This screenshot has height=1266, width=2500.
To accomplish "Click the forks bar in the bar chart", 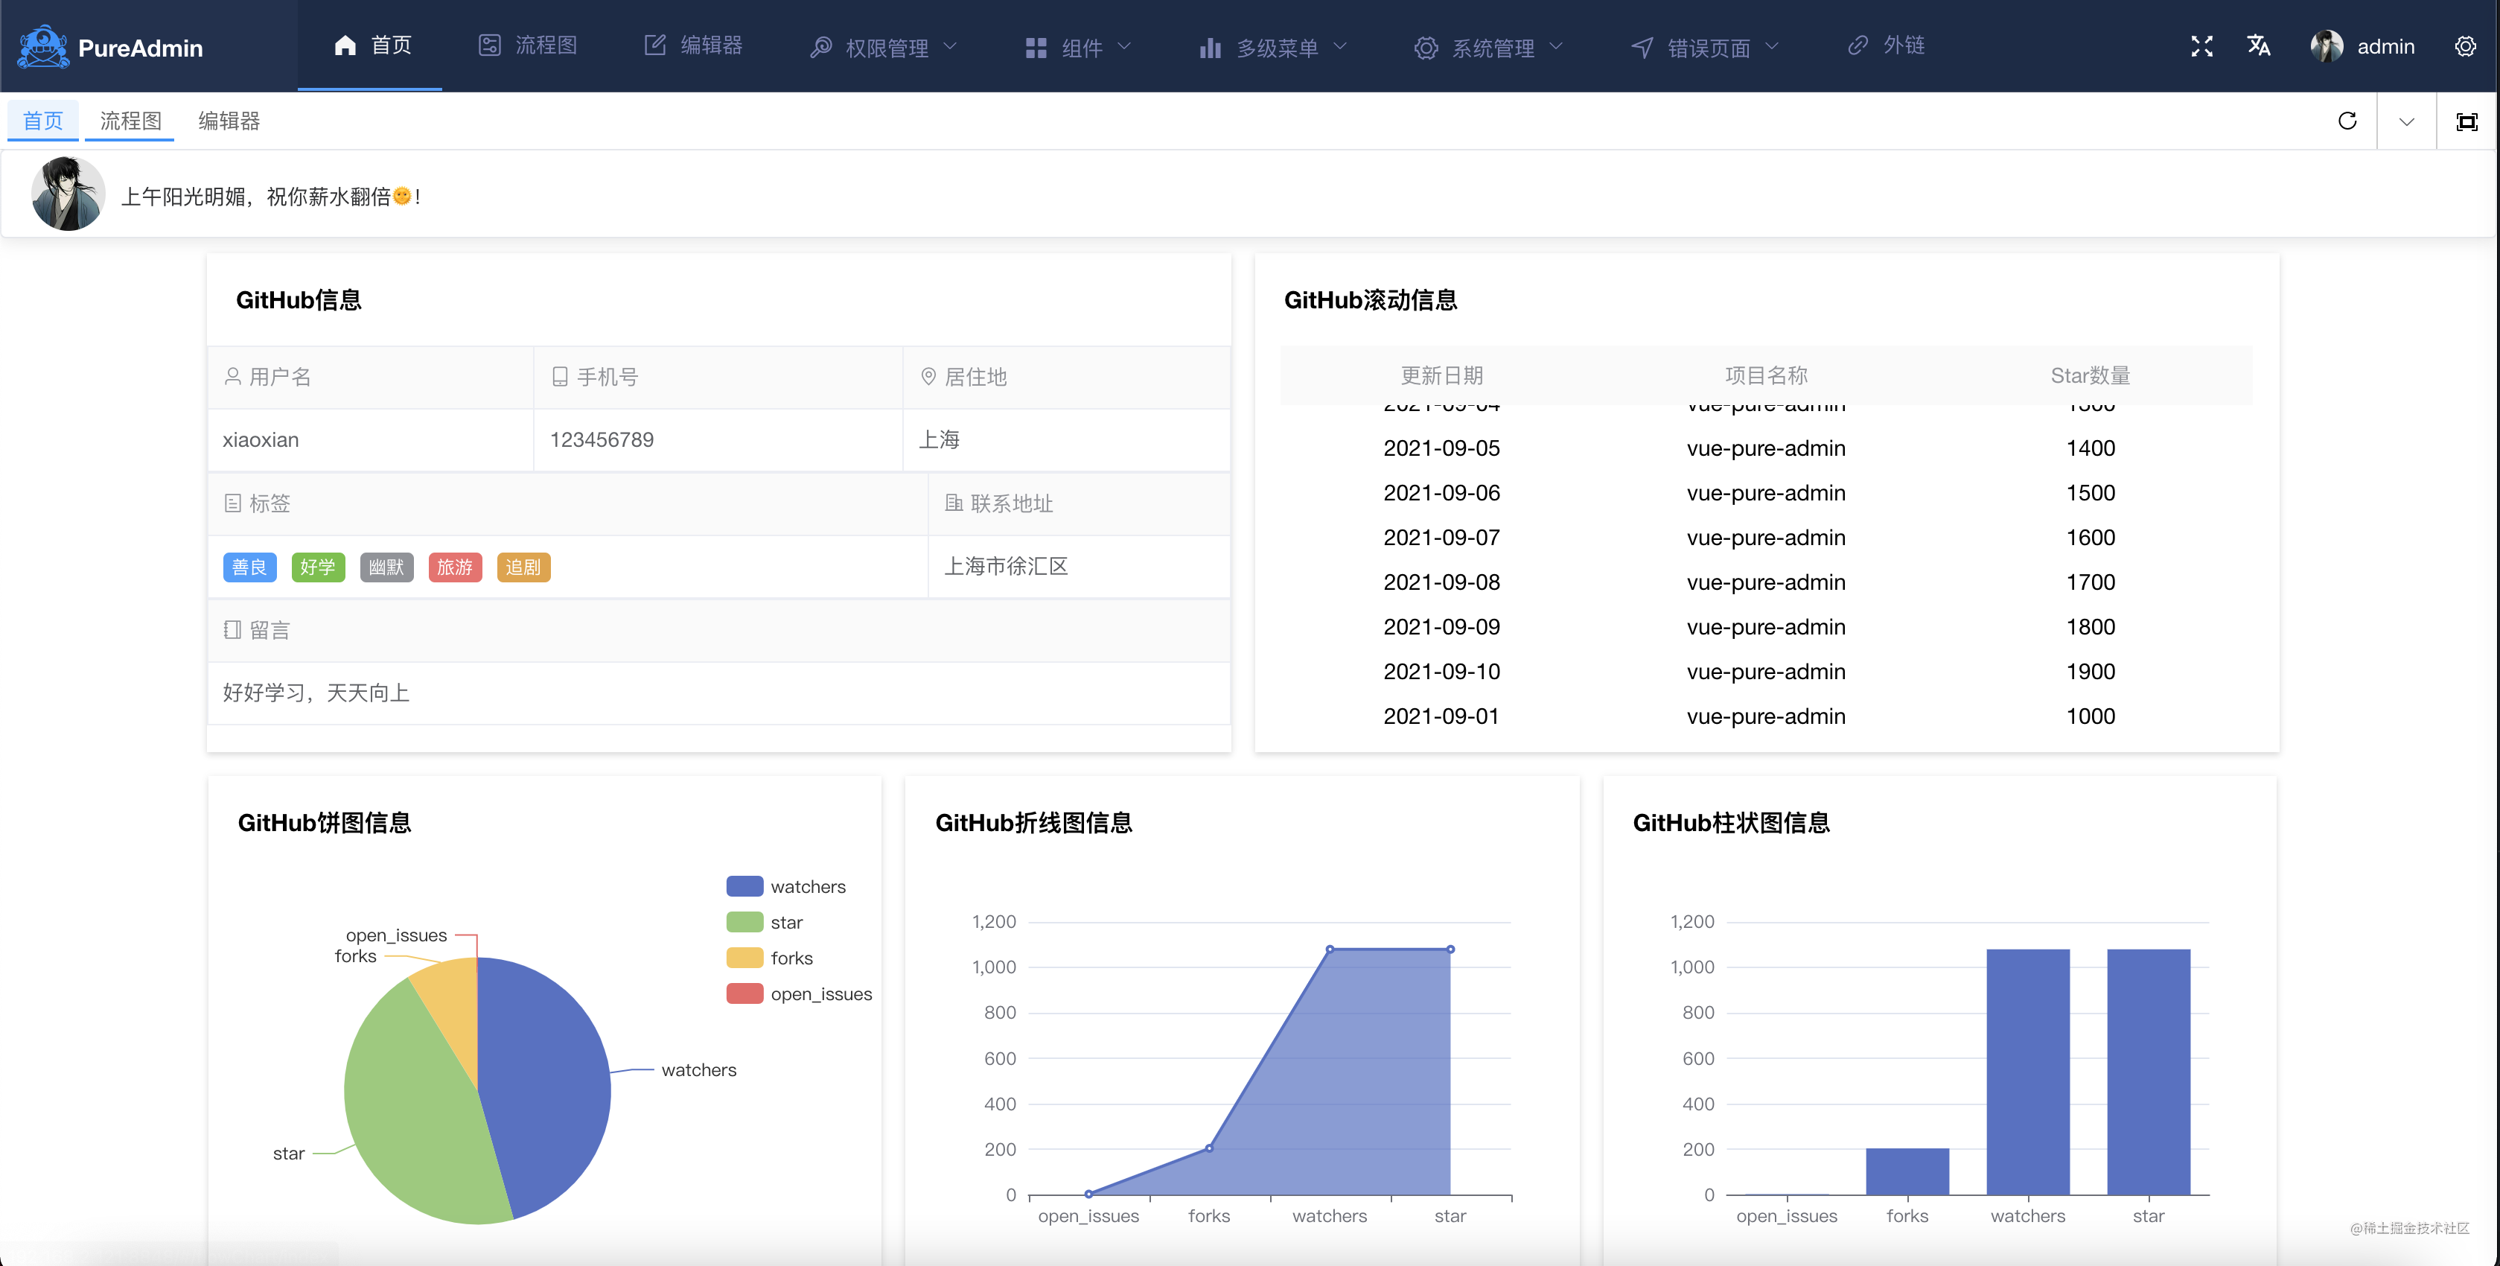I will tap(1907, 1172).
